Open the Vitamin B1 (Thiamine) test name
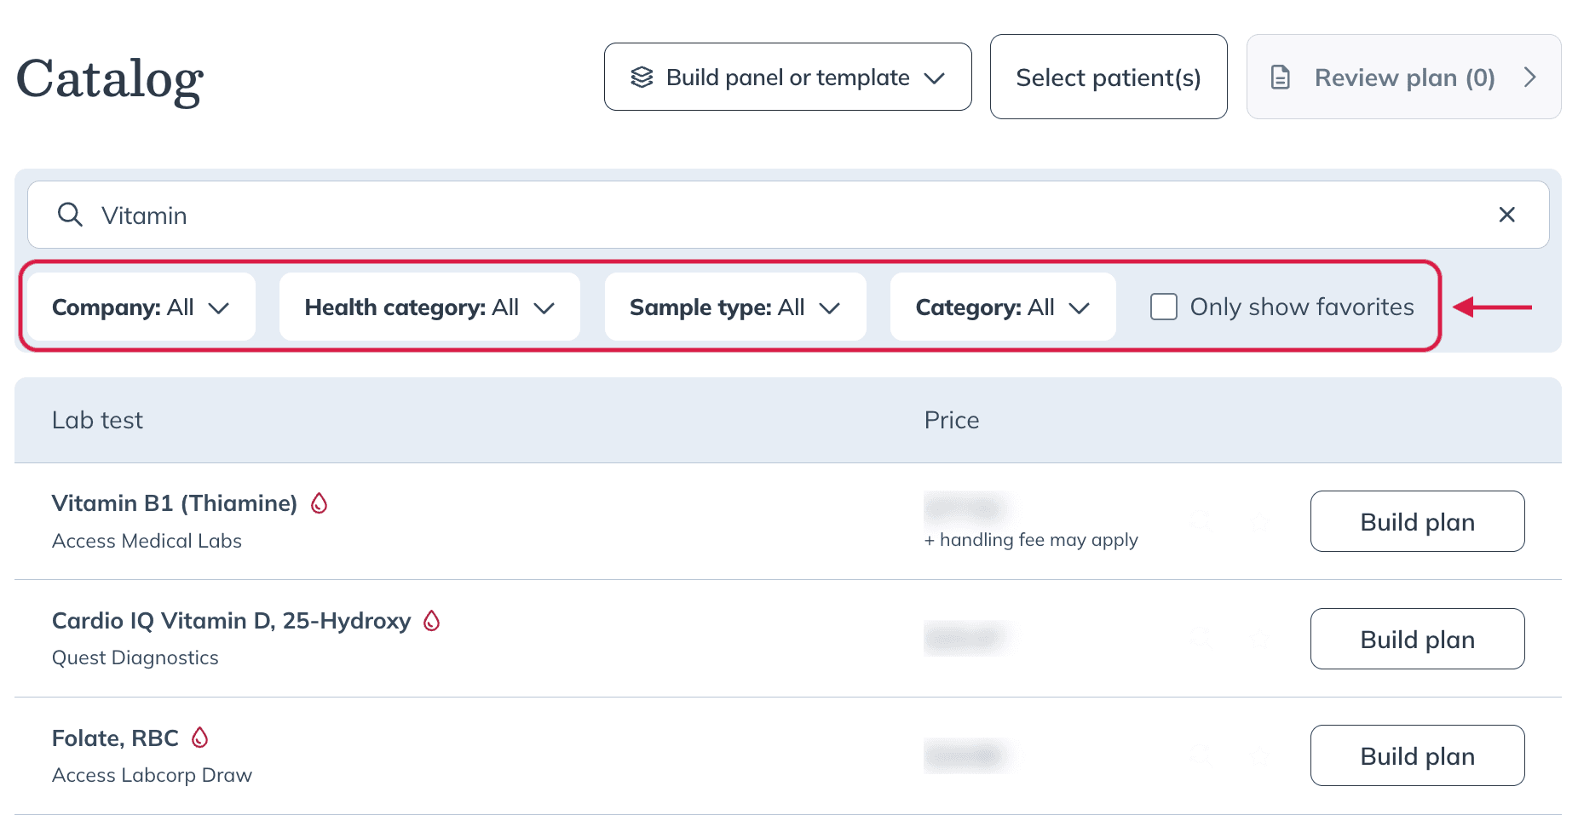 point(175,503)
